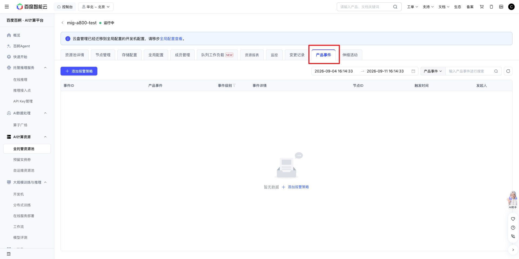The height and width of the screenshot is (259, 519).
Task: Open the 产品事件 search type dropdown
Action: 433,71
